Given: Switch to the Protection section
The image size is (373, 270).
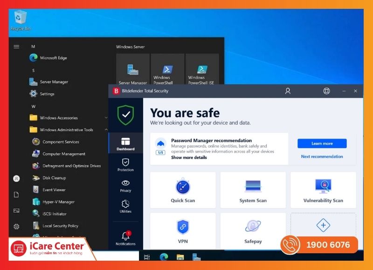Looking at the screenshot, I should pos(125,165).
